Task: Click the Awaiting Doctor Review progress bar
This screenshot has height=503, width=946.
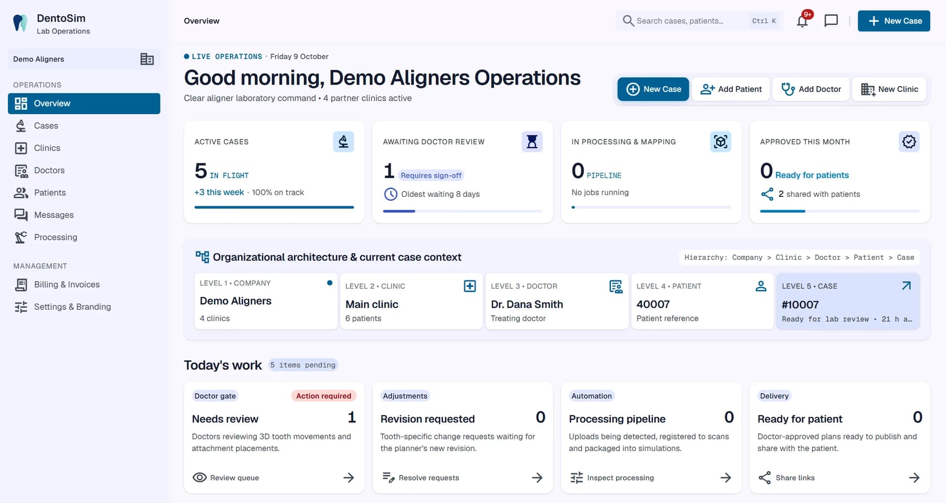Action: click(x=463, y=211)
